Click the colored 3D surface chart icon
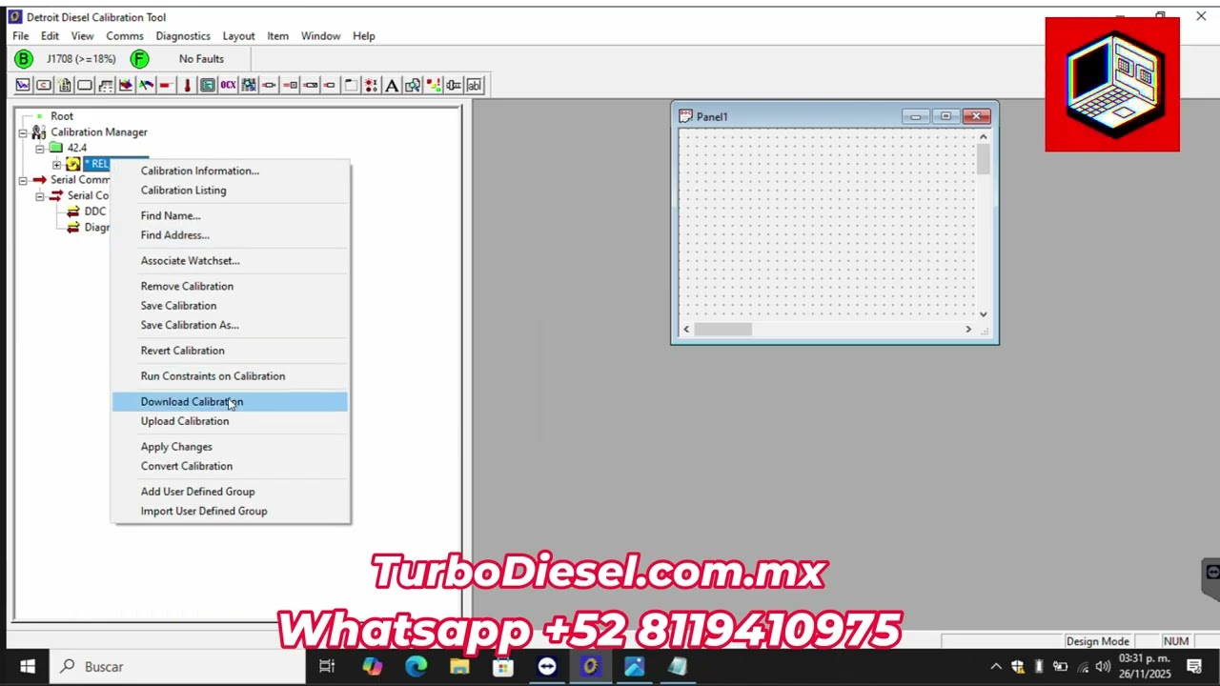1220x686 pixels. (126, 85)
